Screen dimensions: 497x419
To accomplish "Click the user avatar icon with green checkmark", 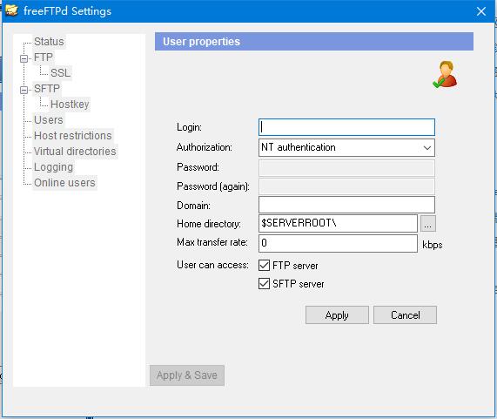I will [445, 75].
